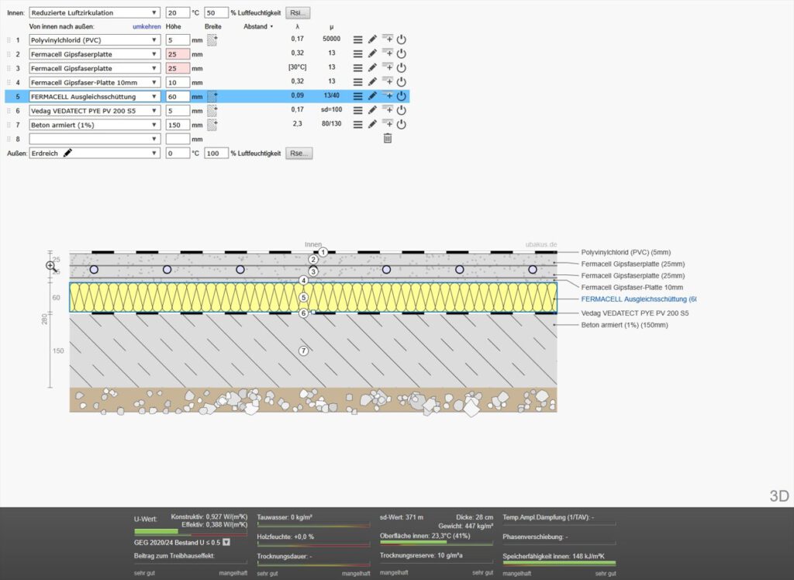This screenshot has height=580, width=794.
Task: Open Beton armiert (1%) material dropdown
Action: 95,125
